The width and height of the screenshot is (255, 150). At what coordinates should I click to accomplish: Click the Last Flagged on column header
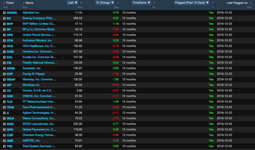pyautogui.click(x=237, y=3)
